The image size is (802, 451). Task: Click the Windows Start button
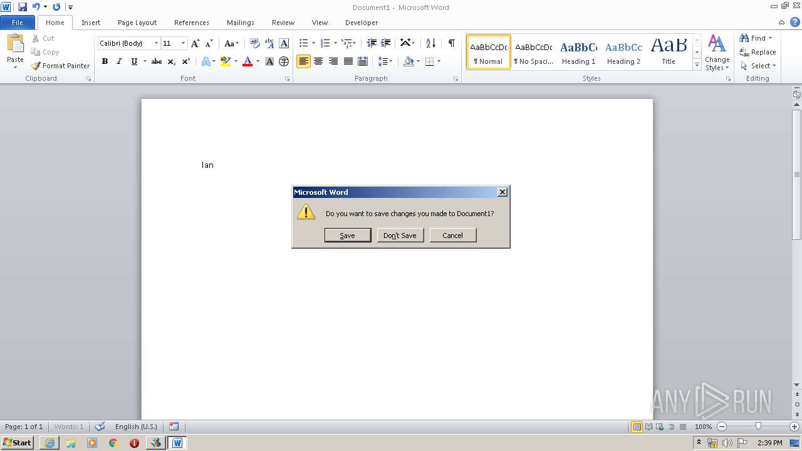[x=18, y=443]
